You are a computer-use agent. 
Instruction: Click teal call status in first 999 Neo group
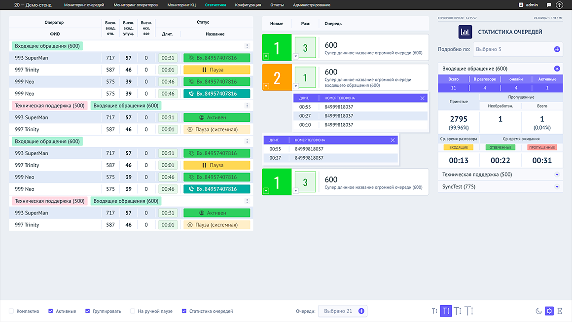[216, 94]
